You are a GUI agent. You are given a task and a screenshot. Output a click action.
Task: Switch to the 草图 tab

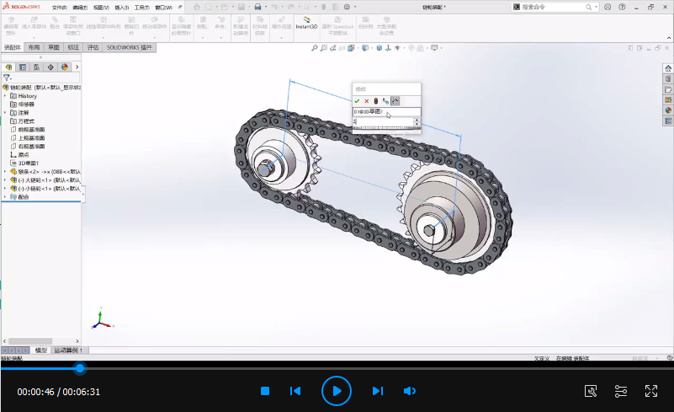pos(54,47)
